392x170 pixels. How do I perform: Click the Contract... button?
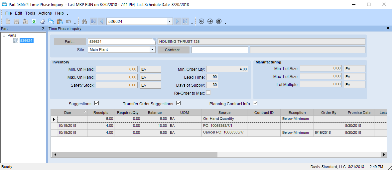tap(174, 50)
